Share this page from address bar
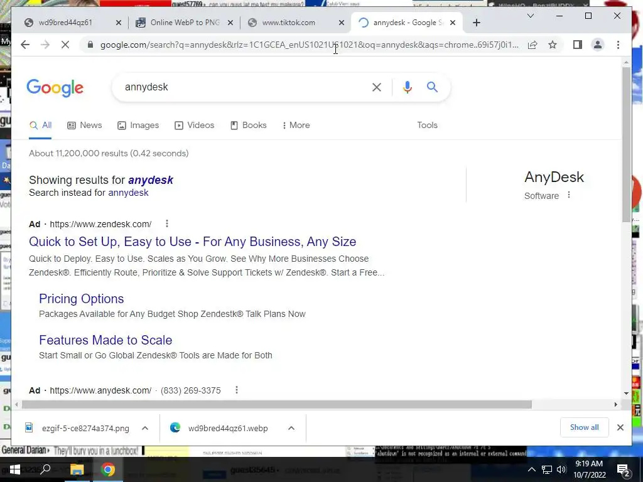Image resolution: width=643 pixels, height=482 pixels. (x=532, y=45)
